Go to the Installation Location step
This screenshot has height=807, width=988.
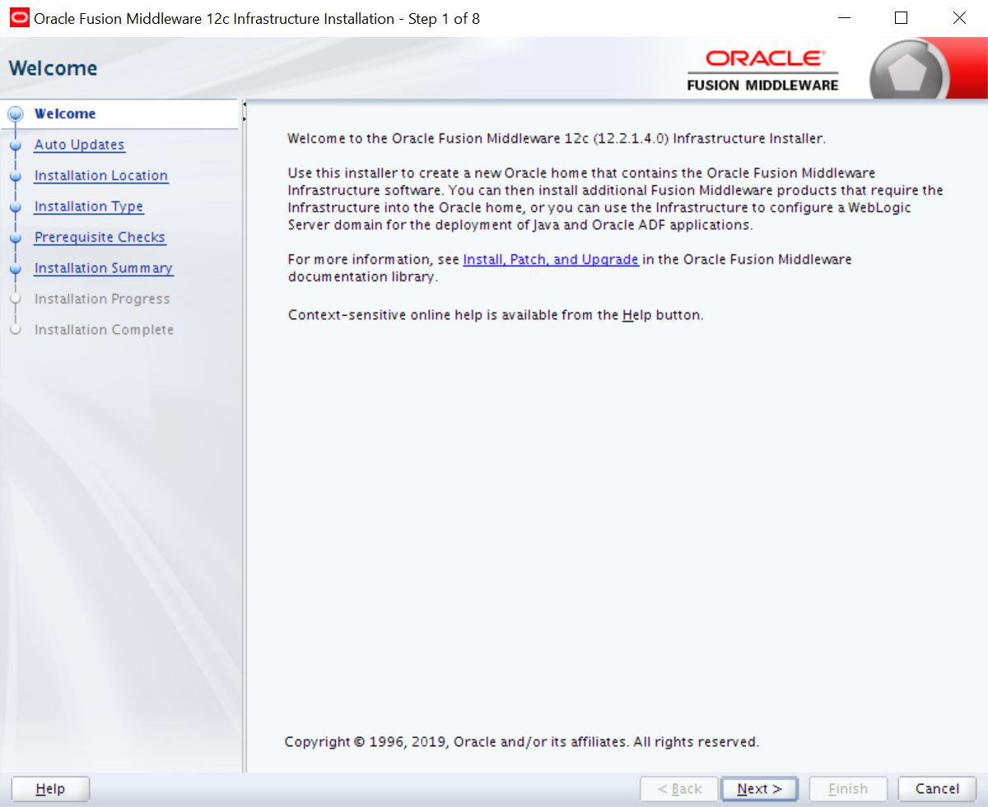100,175
